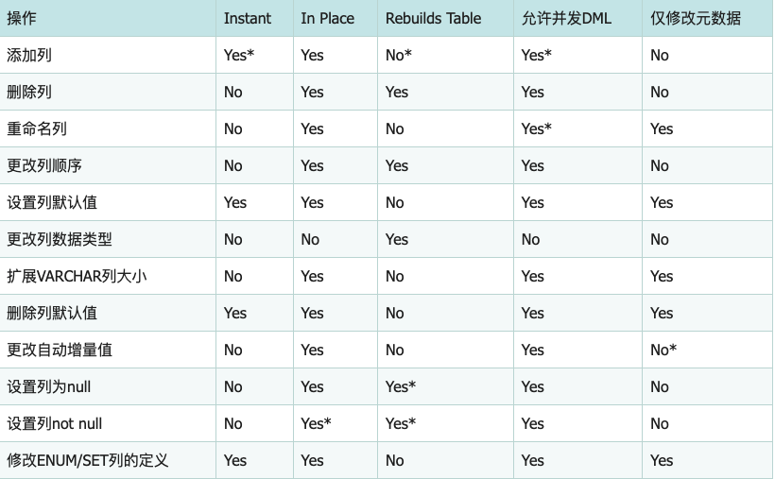The image size is (775, 479).
Task: Select the 扩展VARCHAR列大小 row label
Action: (x=77, y=276)
